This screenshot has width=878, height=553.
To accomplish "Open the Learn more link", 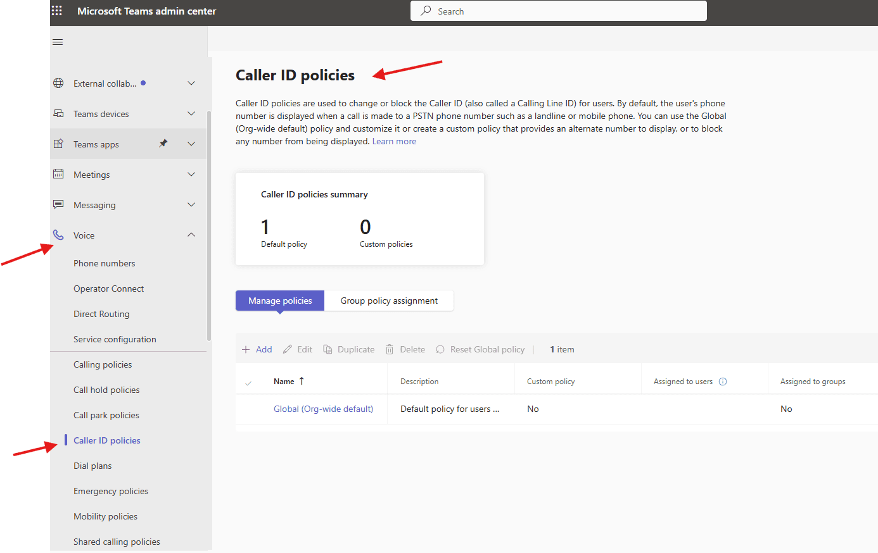I will tap(394, 141).
